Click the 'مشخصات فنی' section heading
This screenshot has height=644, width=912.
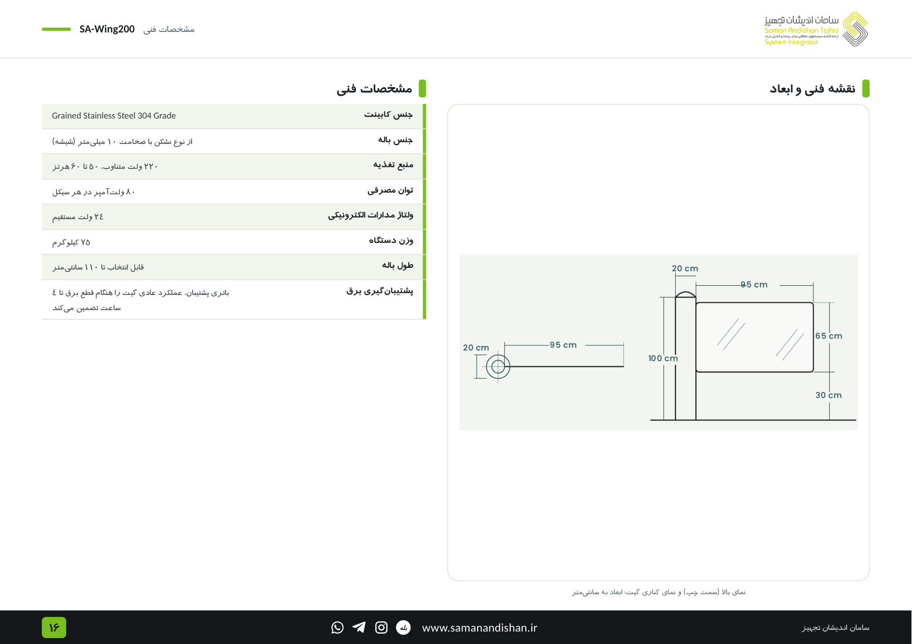(374, 89)
